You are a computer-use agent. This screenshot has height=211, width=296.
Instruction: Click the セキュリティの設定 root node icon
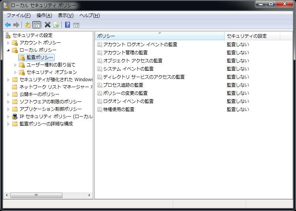[x=8, y=35]
